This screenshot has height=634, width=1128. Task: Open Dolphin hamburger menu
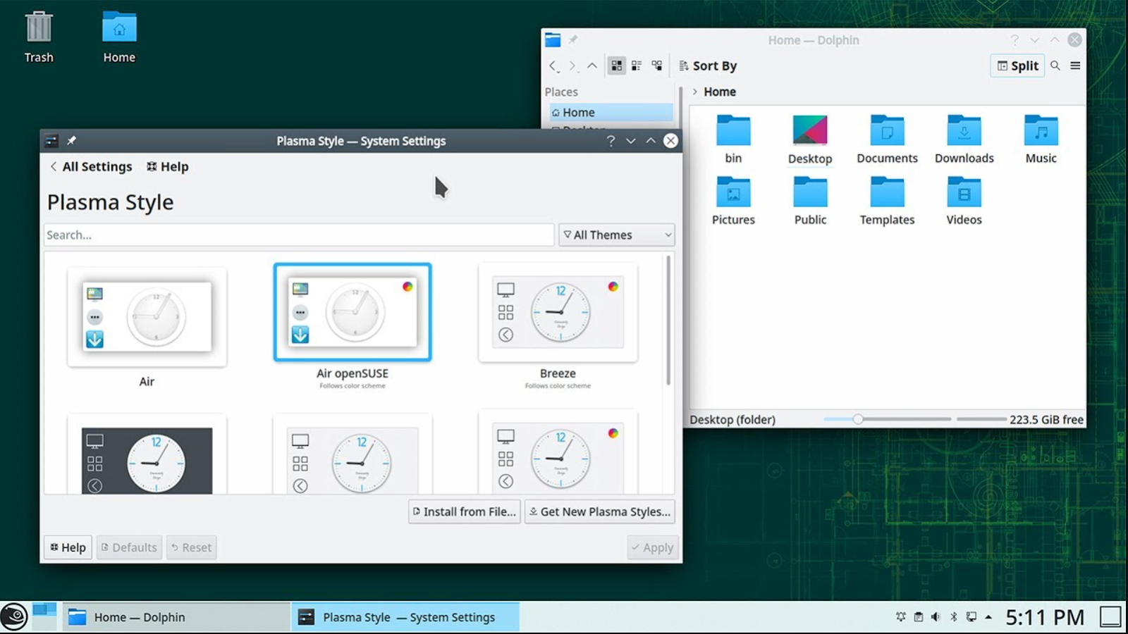tap(1075, 66)
